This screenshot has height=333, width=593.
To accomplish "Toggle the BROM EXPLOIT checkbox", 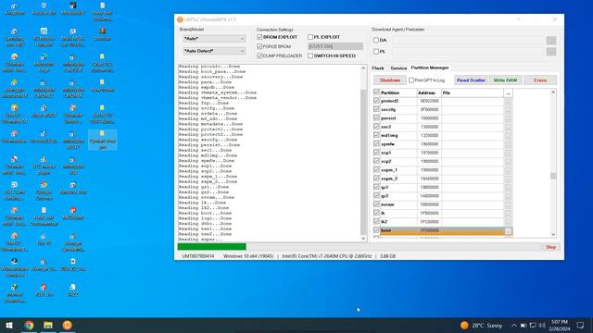I will pos(259,37).
